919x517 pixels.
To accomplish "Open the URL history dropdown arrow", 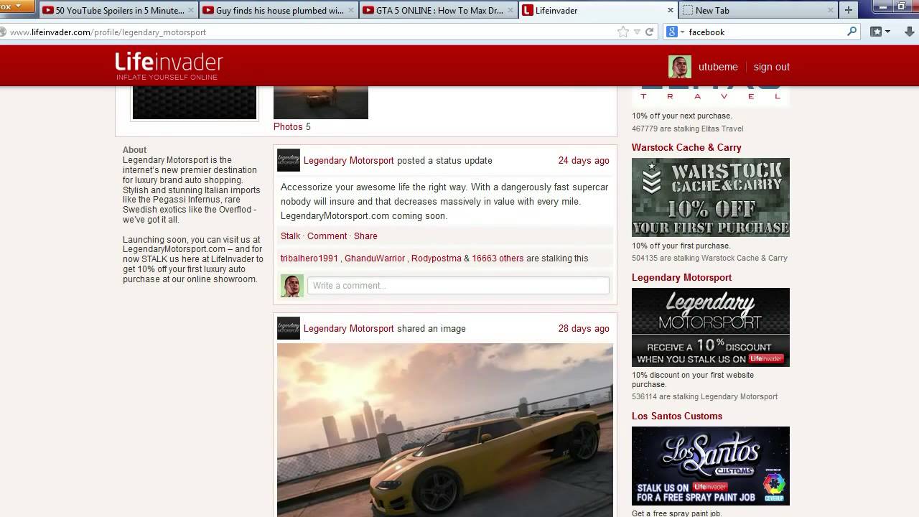I will coord(636,32).
